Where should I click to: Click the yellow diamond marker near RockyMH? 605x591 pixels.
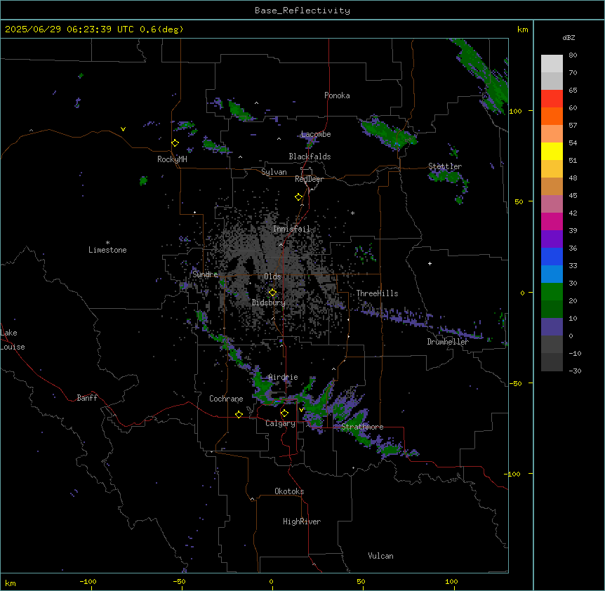pos(175,142)
